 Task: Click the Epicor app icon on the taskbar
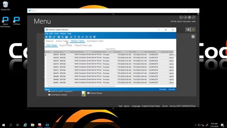point(47,125)
